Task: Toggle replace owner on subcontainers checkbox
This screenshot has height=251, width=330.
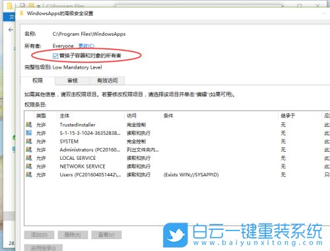Action: click(55, 56)
